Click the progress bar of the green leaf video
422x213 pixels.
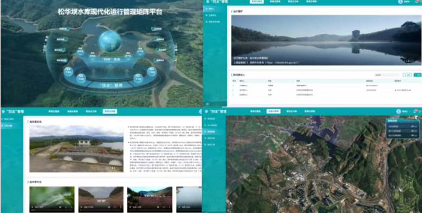[x=52, y=210]
